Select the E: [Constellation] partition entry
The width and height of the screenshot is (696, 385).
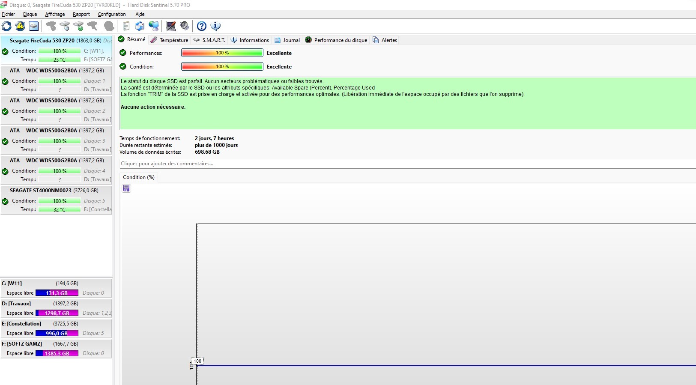[57, 328]
